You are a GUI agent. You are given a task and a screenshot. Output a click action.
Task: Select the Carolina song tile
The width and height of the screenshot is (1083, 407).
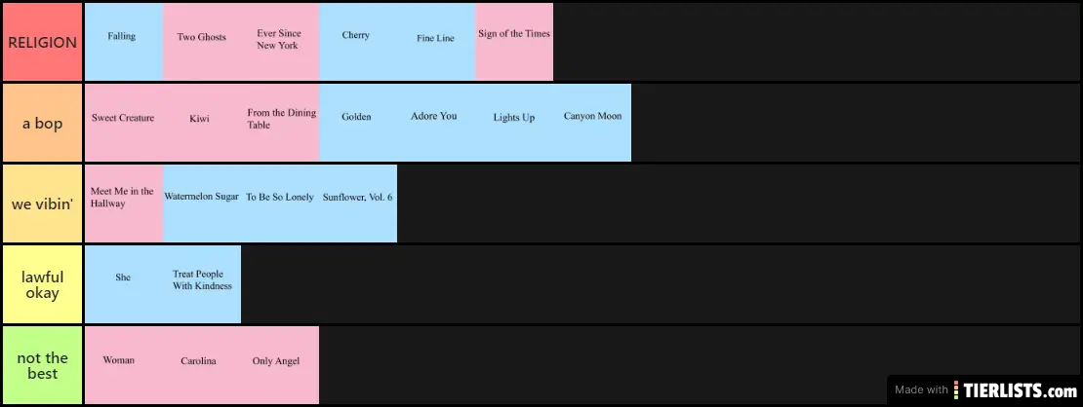(x=200, y=365)
